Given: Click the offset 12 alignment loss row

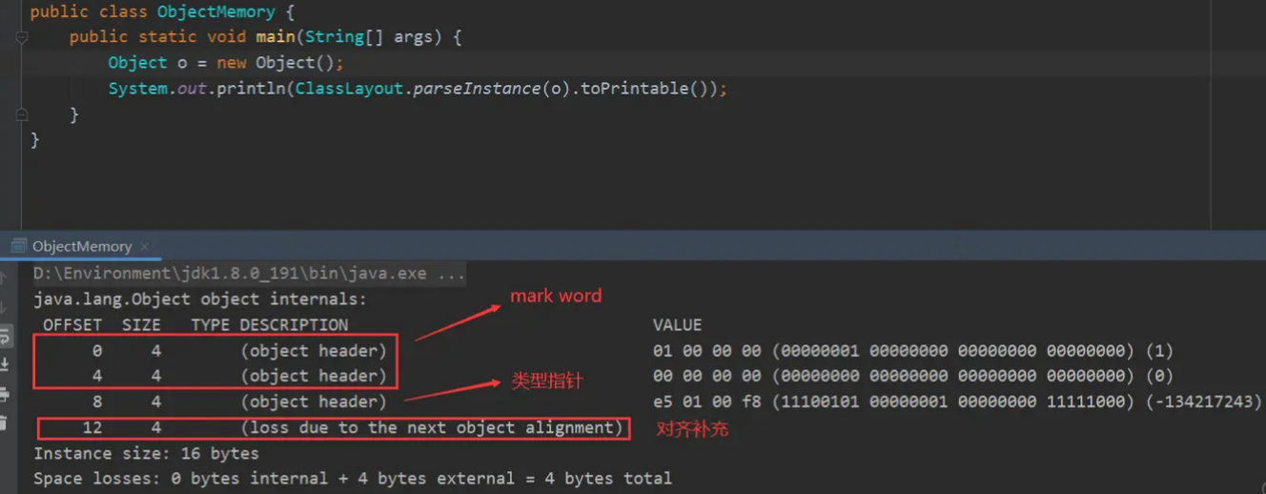Looking at the screenshot, I should [x=334, y=428].
